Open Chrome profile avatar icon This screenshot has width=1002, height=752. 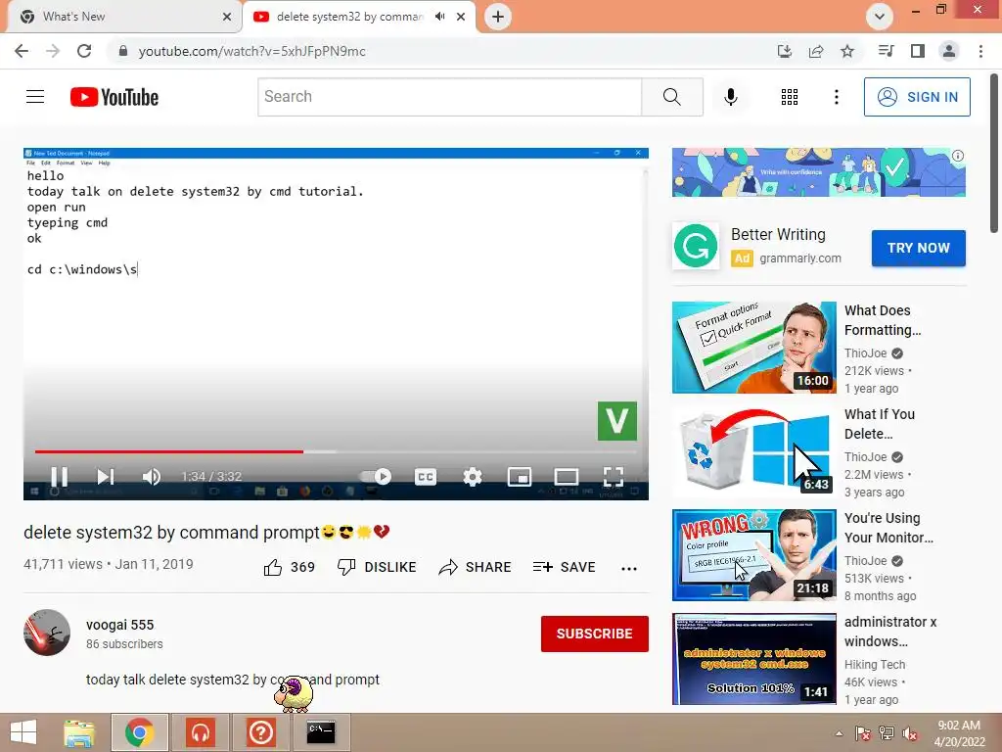[x=949, y=51]
